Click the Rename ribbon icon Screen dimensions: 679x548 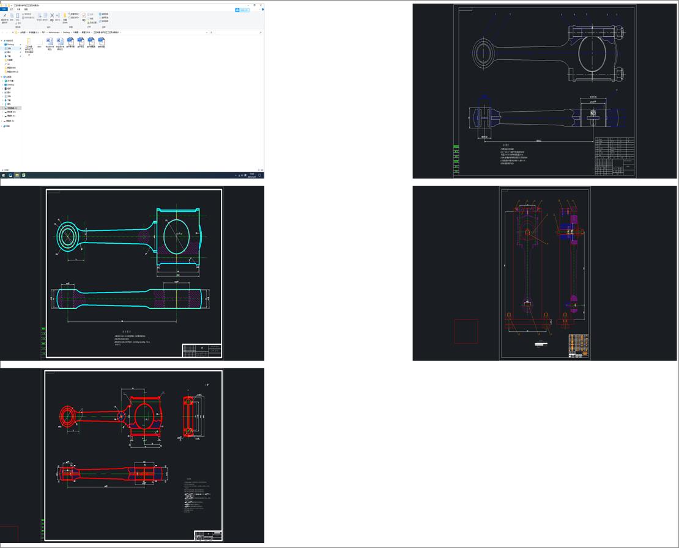point(58,17)
